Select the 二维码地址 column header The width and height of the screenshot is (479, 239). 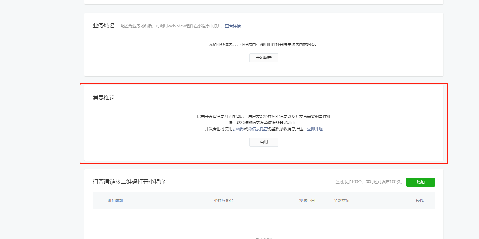point(114,200)
